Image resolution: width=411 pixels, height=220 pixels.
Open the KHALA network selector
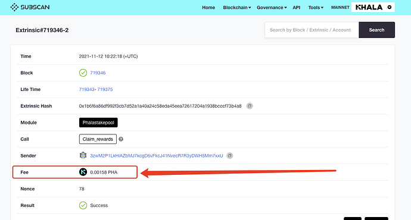coord(373,7)
